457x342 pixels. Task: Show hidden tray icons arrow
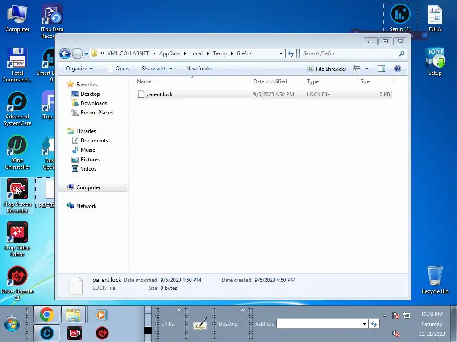pyautogui.click(x=385, y=315)
